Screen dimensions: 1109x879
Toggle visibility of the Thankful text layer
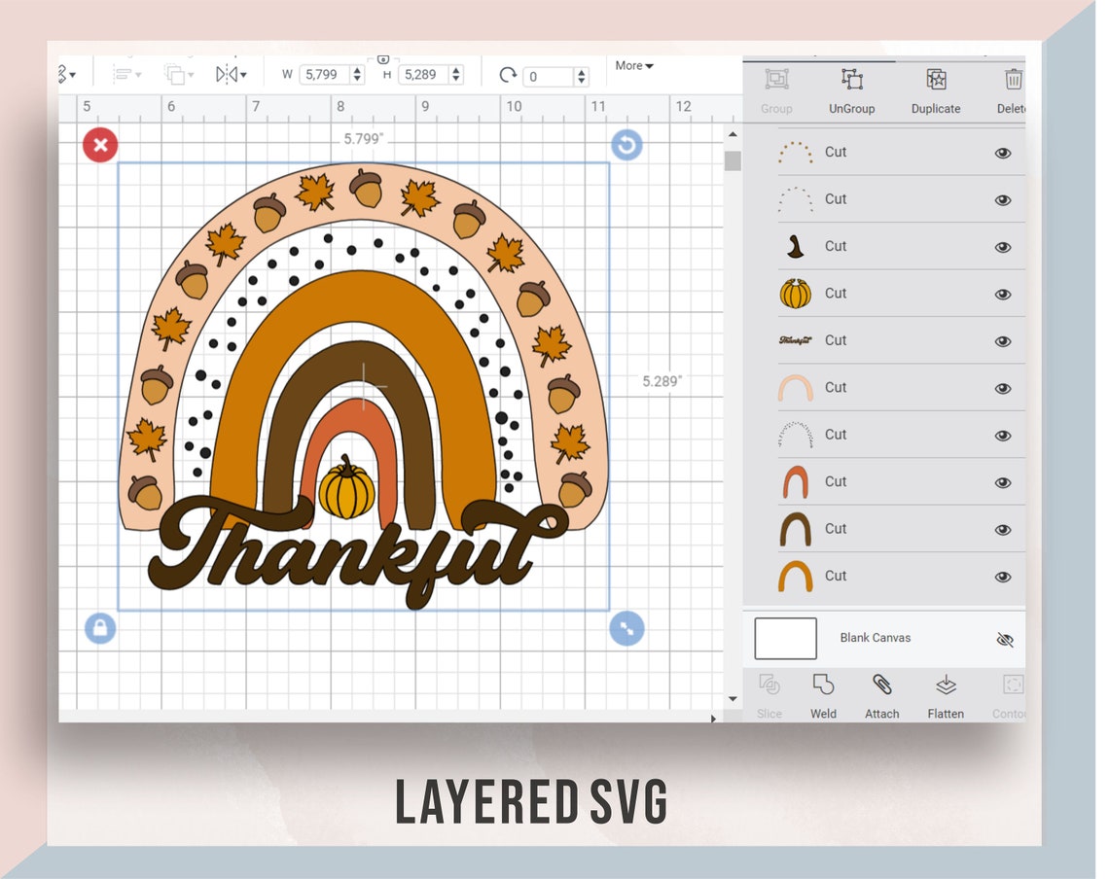(1002, 340)
